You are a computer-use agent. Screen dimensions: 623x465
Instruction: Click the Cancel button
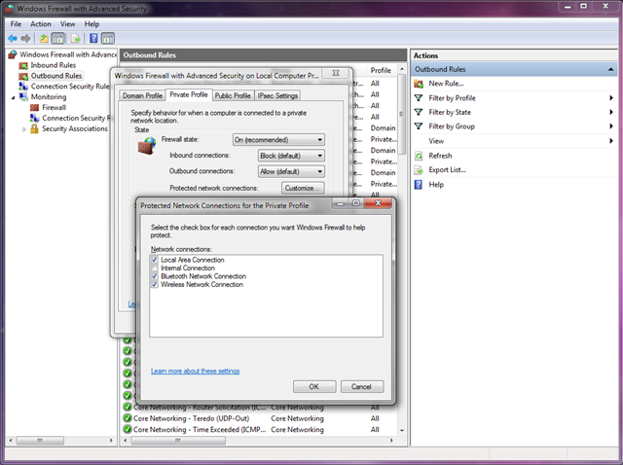coord(361,386)
